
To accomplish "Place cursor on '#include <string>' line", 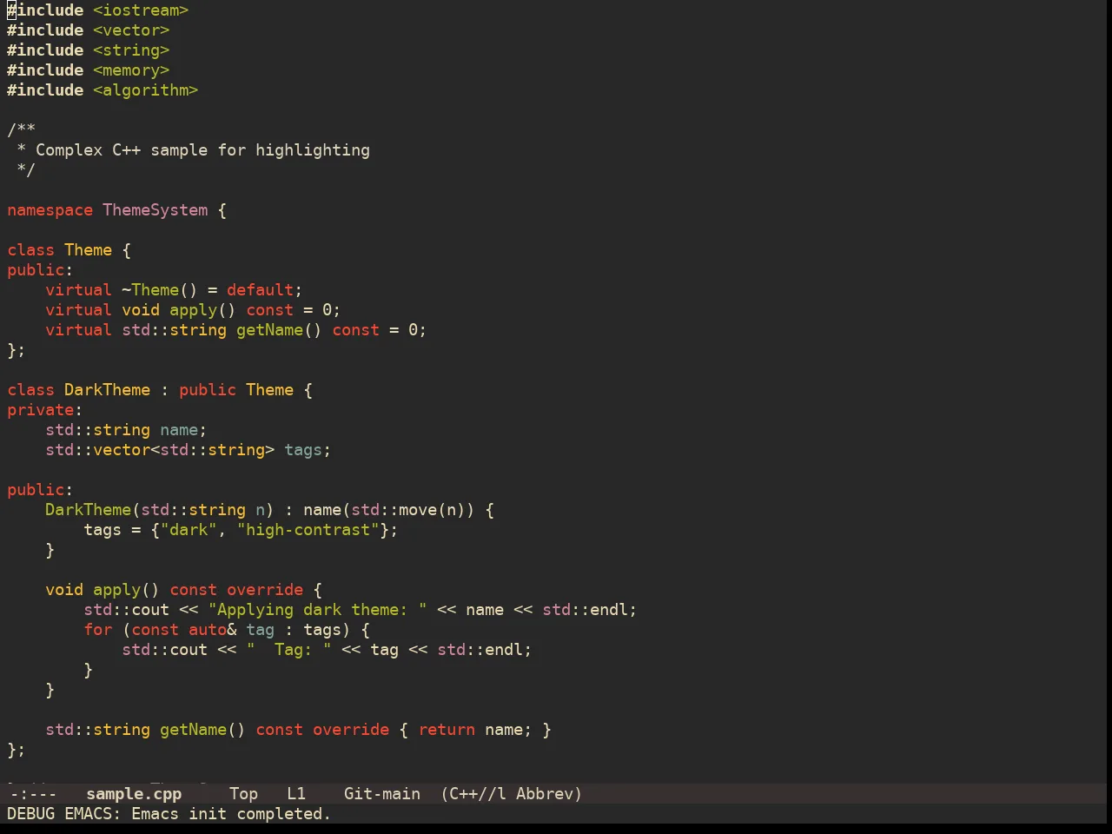I will point(89,50).
